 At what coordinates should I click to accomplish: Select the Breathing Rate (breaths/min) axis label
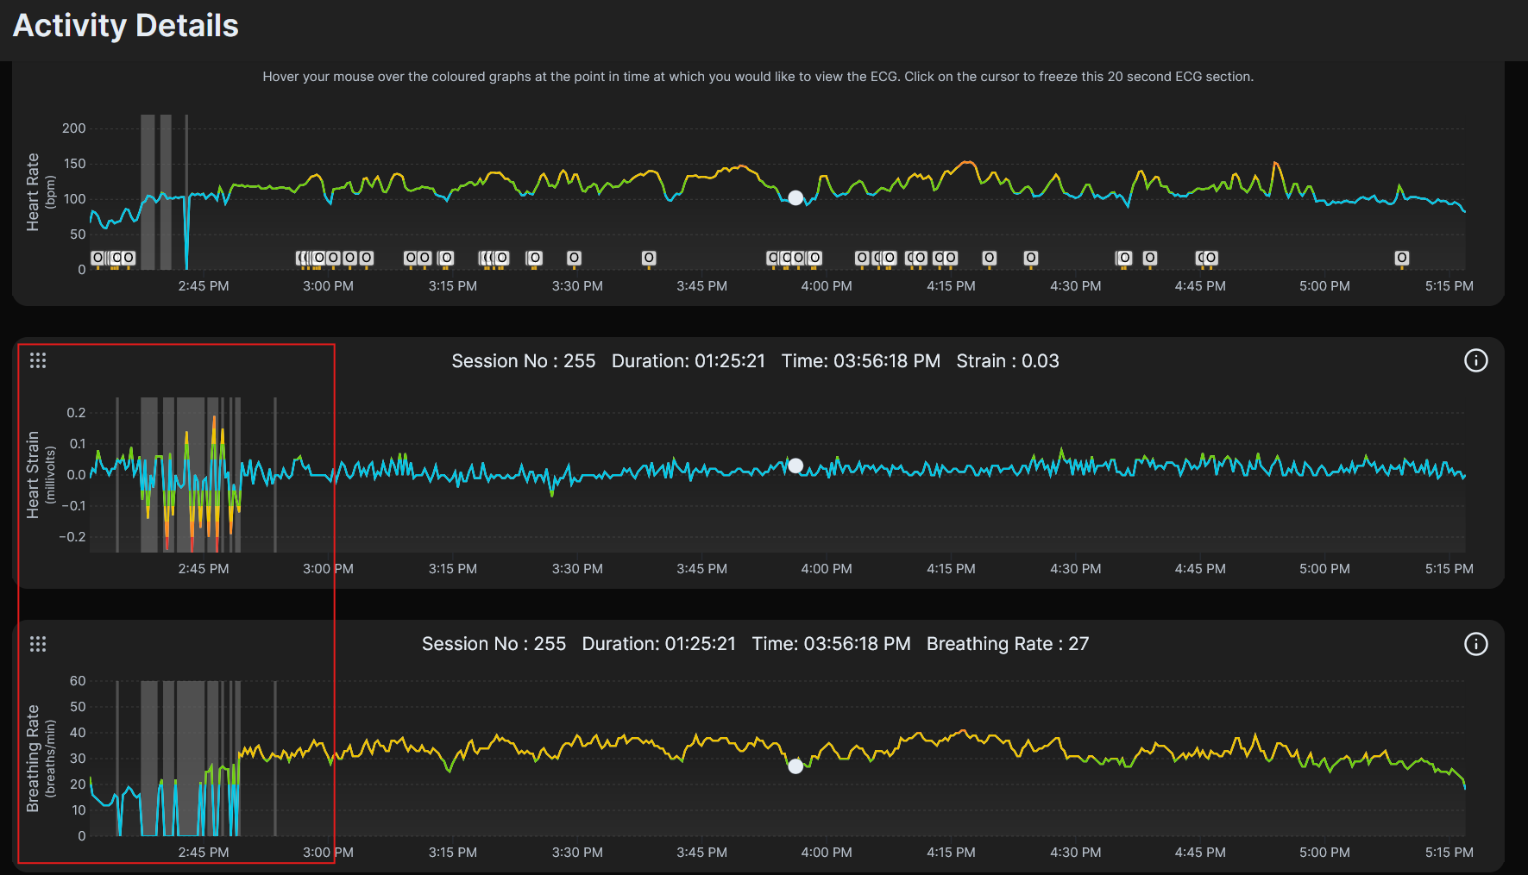40,759
